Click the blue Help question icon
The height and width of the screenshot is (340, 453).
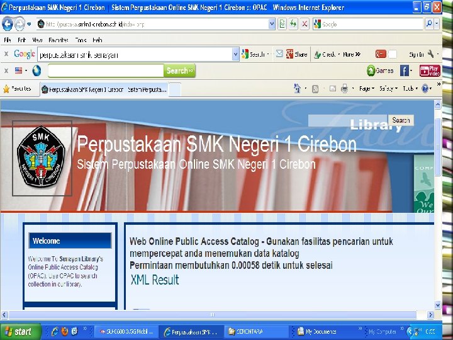[425, 89]
